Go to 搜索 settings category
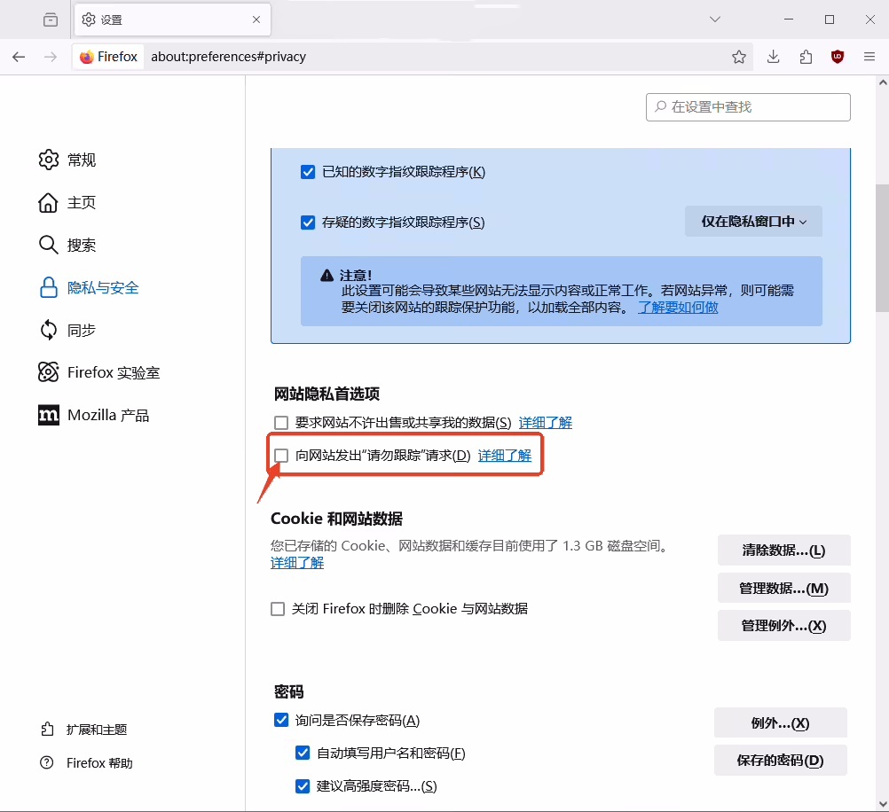 81,245
